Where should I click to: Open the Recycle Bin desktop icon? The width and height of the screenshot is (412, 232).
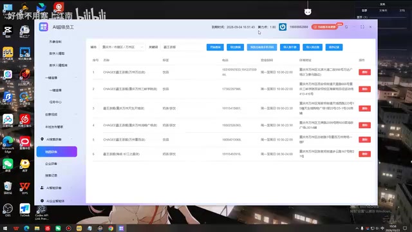(8, 188)
